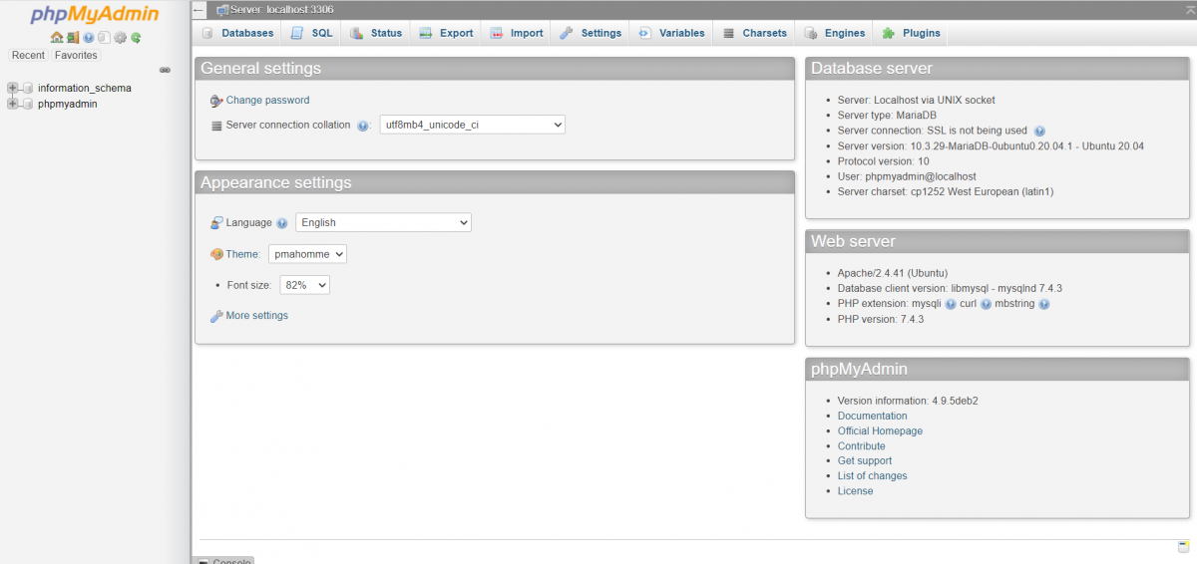The image size is (1197, 564).
Task: Click the link chain icon in navigation panel
Action: 165,70
